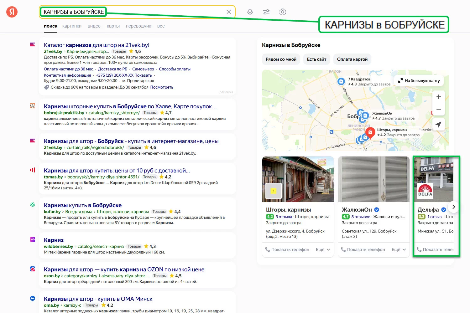
Task: Click the Yandex logo icon
Action: 12,12
